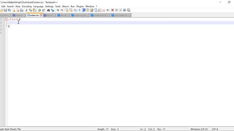Toggle Word Wrap in toolbar

click(76, 10)
